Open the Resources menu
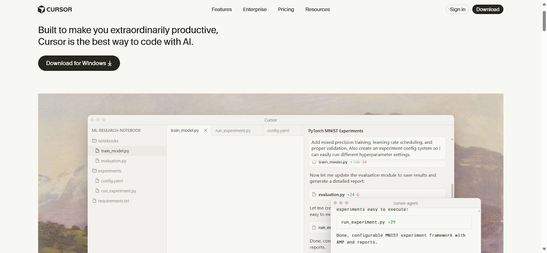This screenshot has height=253, width=547. 318,10
